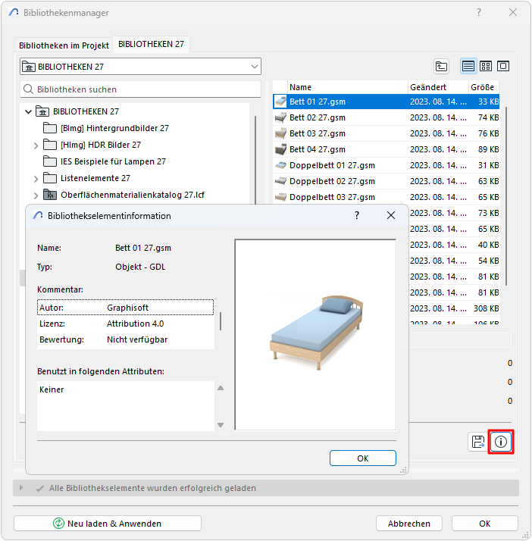Click the bed preview image

[315, 335]
